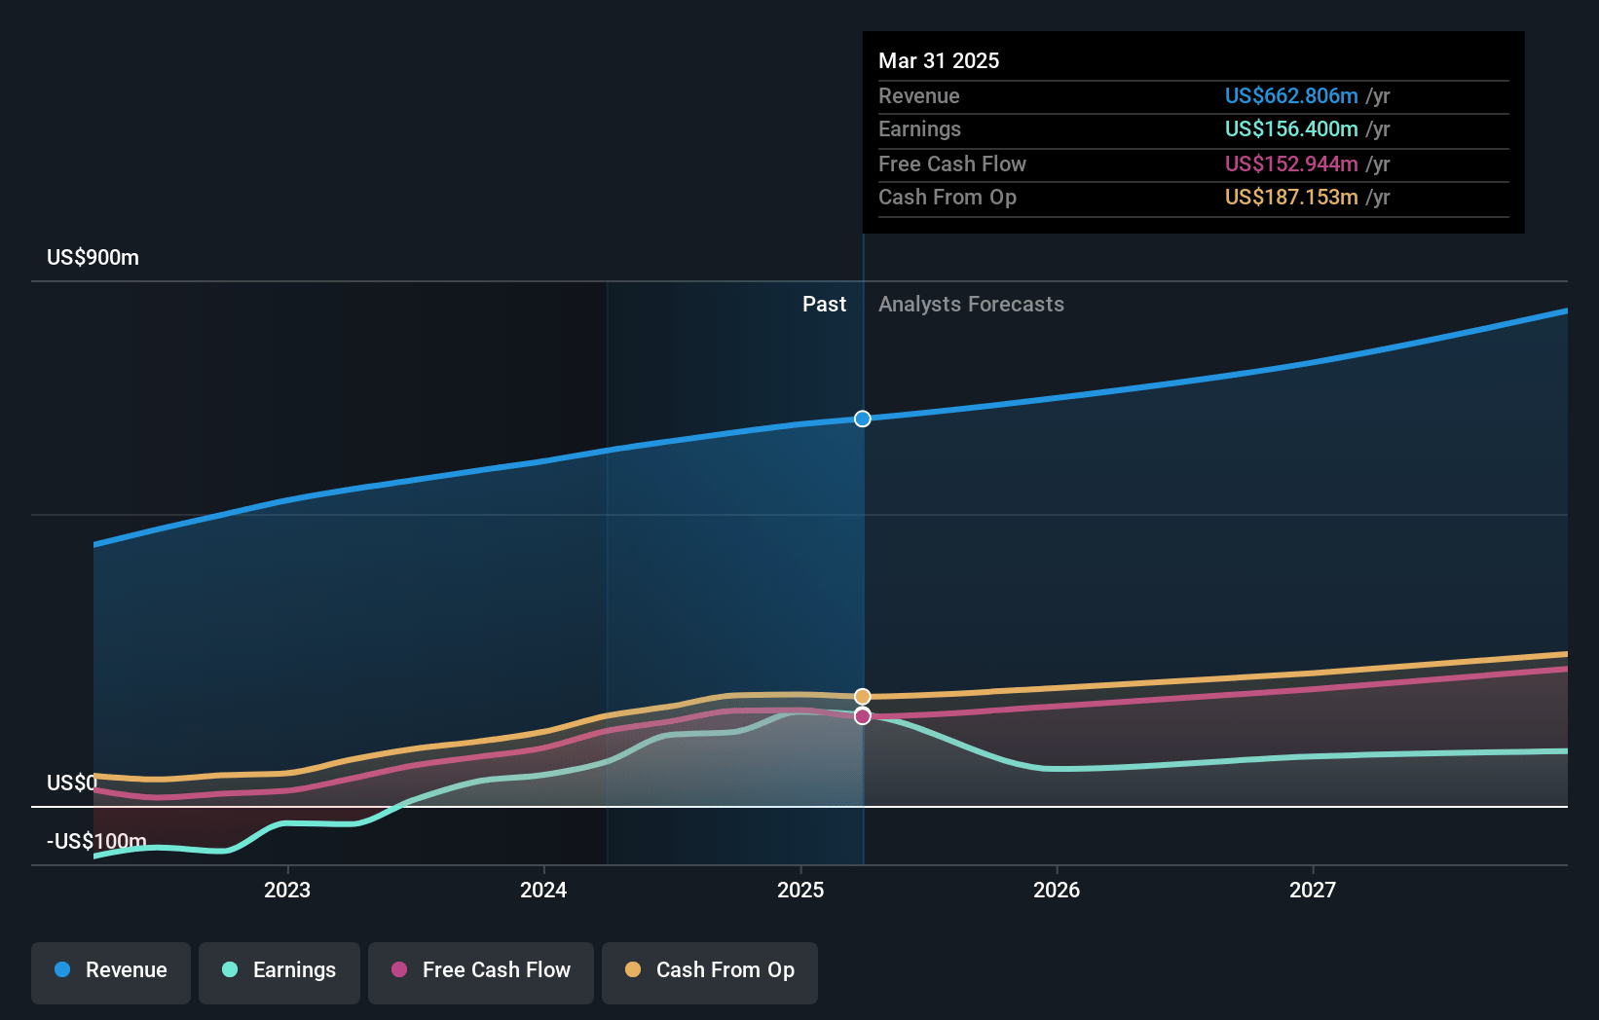Click the Earnings row label in tooltip
1599x1020 pixels.
919,129
